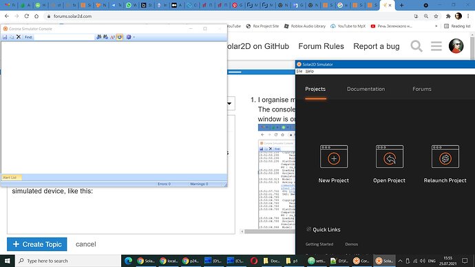The width and height of the screenshot is (475, 267).
Task: Copy console text using the copy icon
Action: (x=12, y=37)
